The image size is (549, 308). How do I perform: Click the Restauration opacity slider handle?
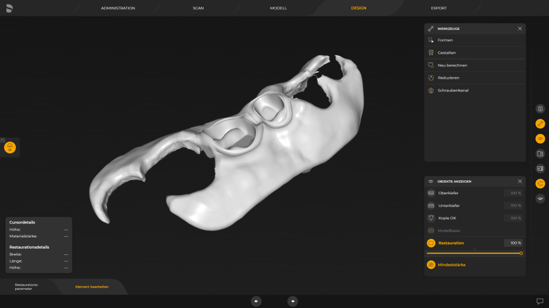[x=521, y=253]
